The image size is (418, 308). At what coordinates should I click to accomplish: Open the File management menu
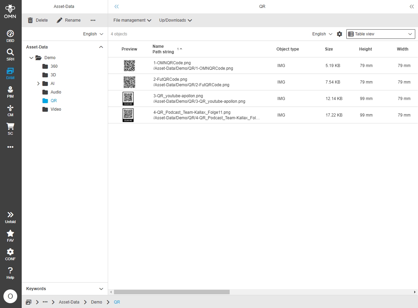coord(132,20)
